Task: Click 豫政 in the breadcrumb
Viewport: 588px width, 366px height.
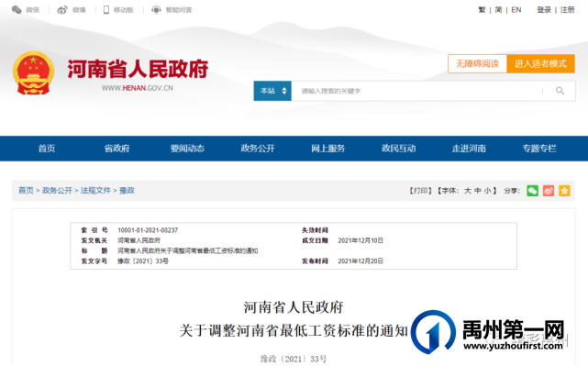Action: point(127,191)
